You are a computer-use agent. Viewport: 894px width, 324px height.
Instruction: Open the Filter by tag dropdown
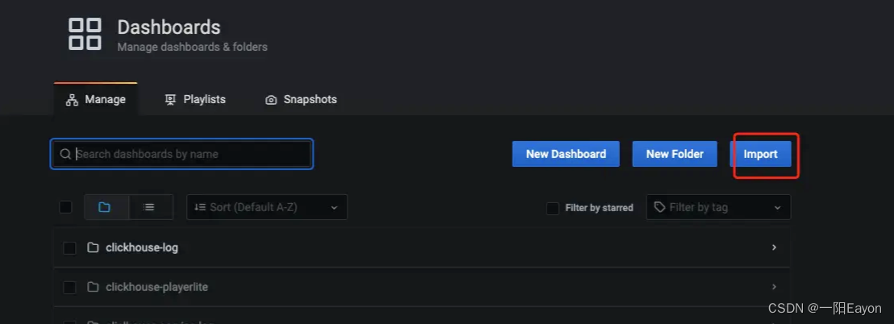(x=718, y=207)
